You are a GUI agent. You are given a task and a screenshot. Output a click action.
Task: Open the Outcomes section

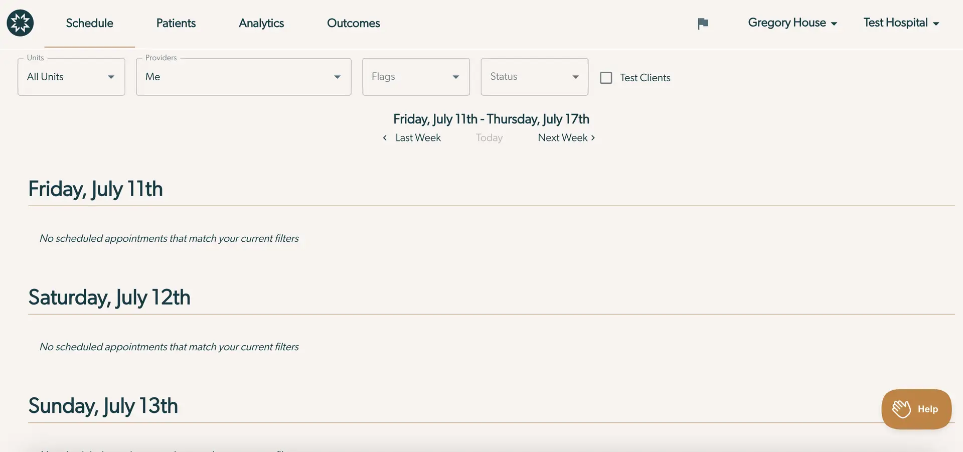[353, 23]
